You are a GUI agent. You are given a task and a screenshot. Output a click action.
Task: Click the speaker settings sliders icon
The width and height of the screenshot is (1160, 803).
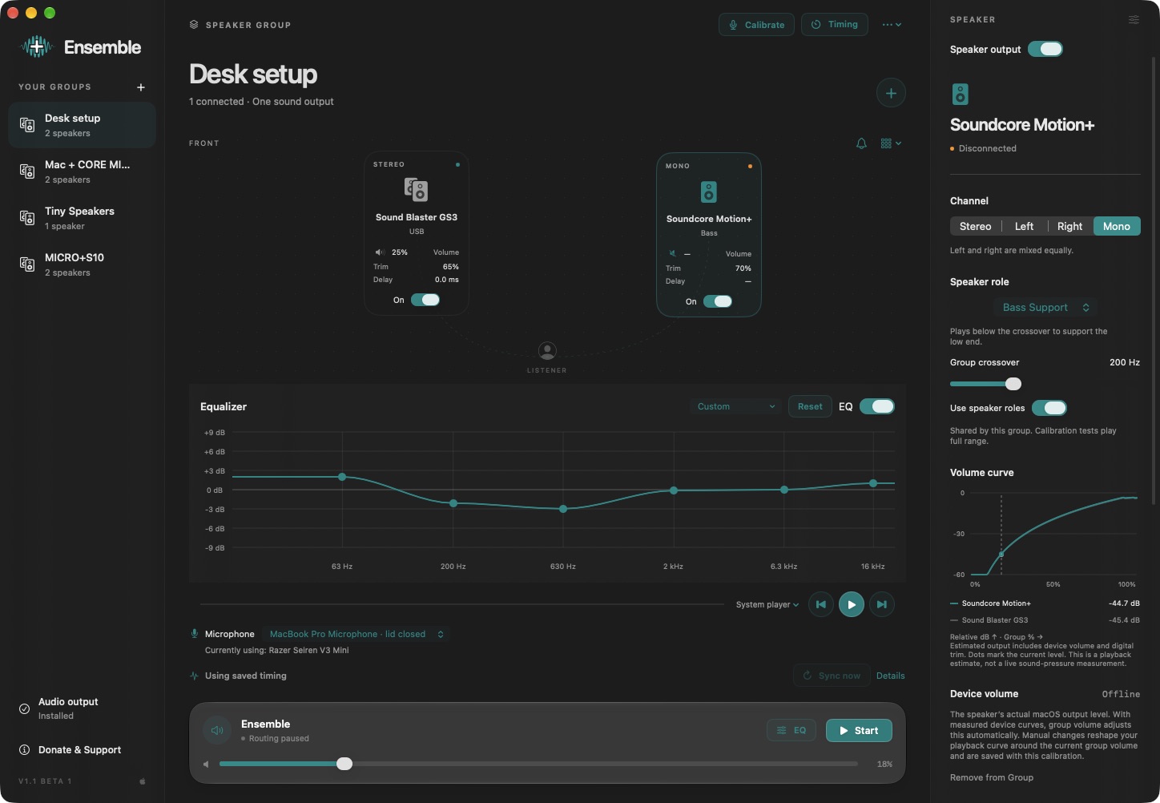1134,20
